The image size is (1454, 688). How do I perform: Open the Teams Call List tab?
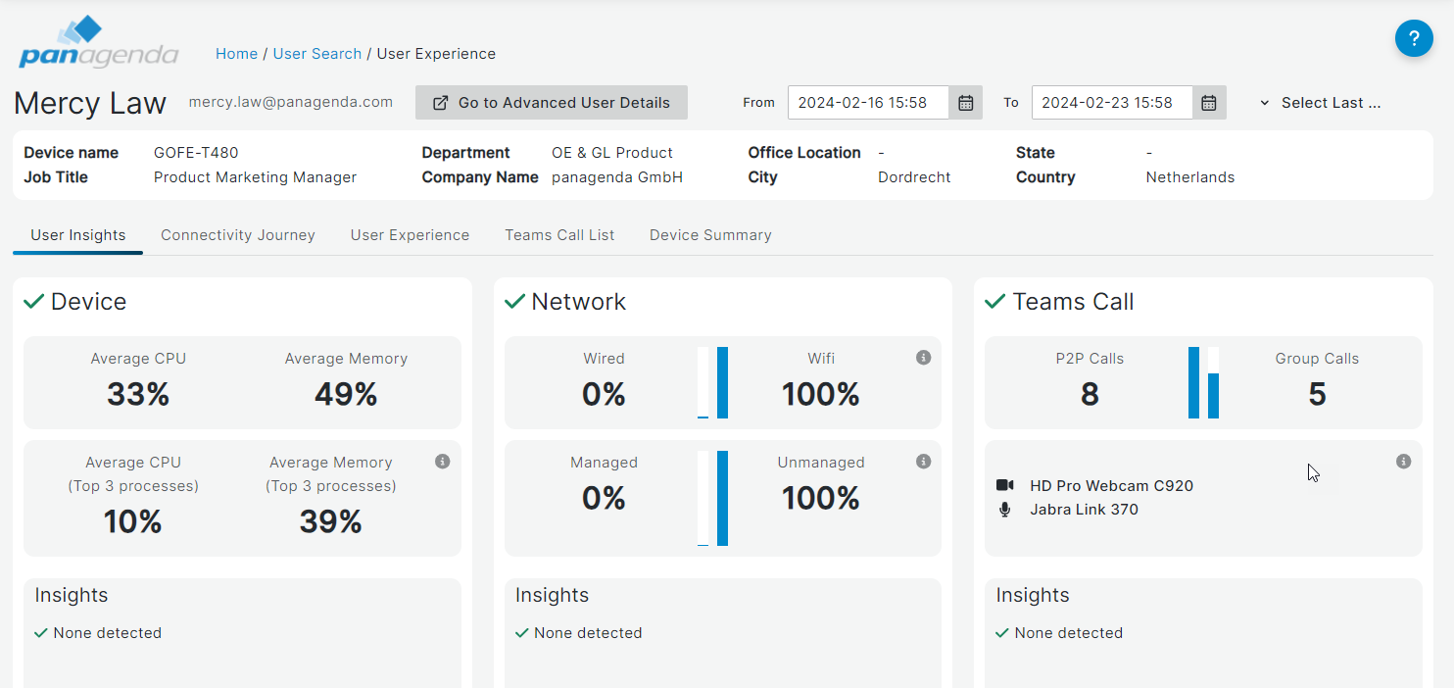[559, 235]
